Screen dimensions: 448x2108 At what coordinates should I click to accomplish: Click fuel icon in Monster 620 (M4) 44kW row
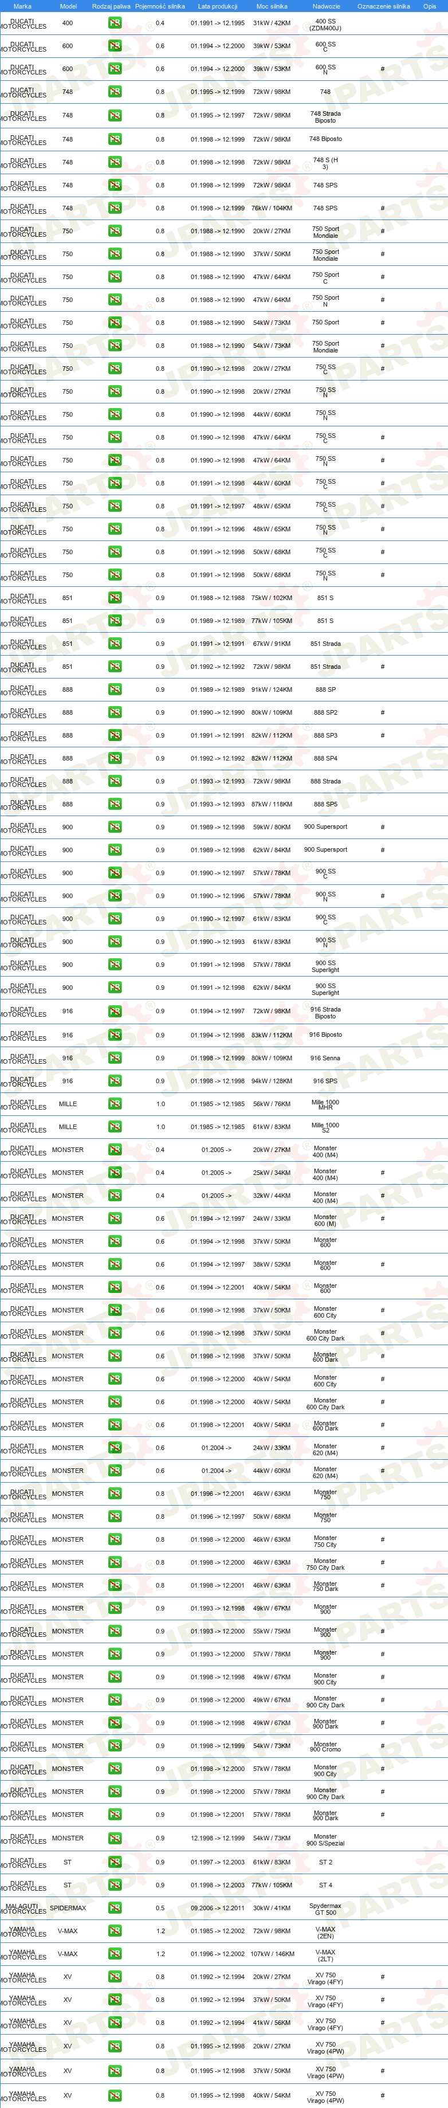[115, 1471]
